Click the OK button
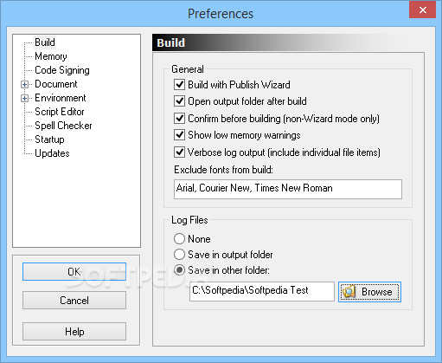The image size is (442, 363). (74, 272)
